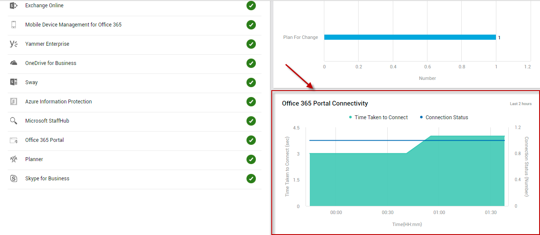Click the Azure Information Protection icon

pyautogui.click(x=14, y=102)
